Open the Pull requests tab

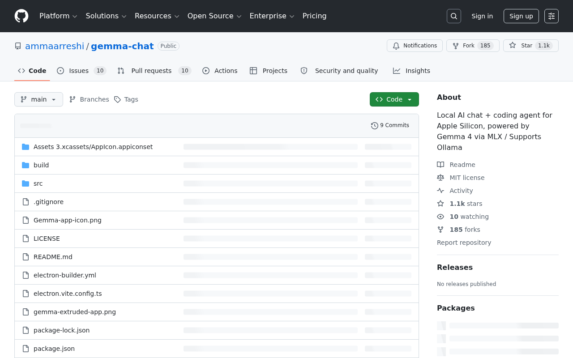point(154,71)
